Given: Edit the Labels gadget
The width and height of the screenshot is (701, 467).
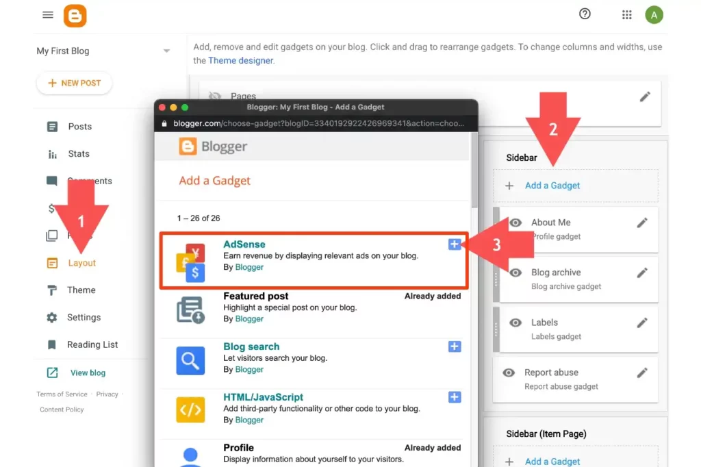Looking at the screenshot, I should [x=642, y=323].
